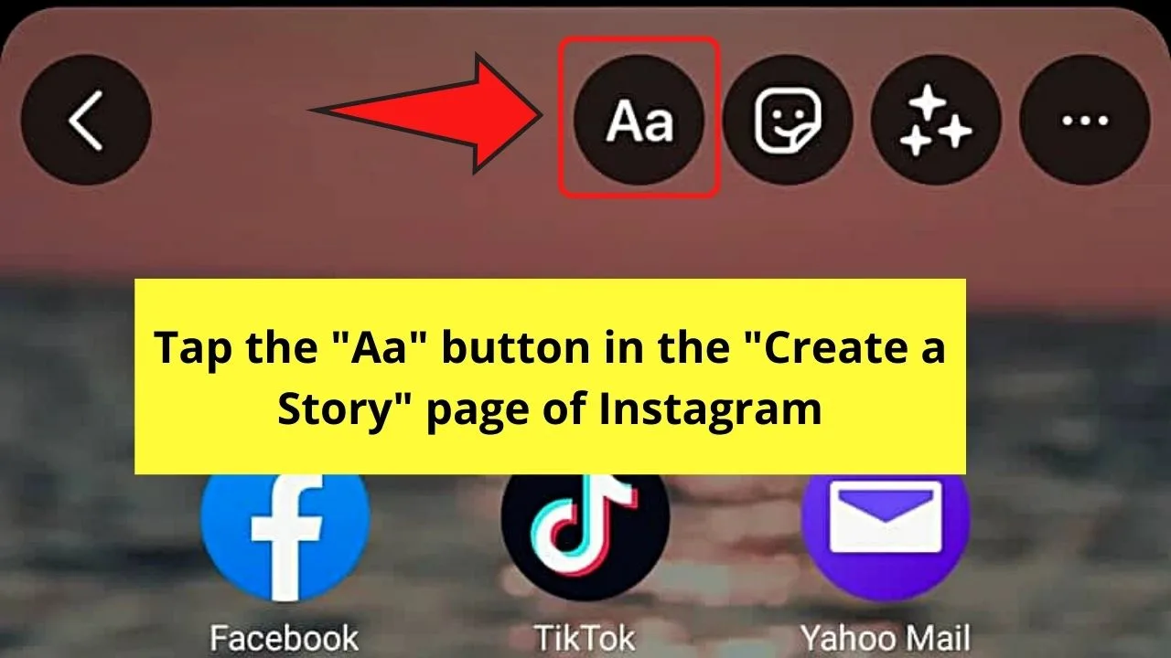
Task: Open the Aa text tool
Action: pyautogui.click(x=639, y=121)
